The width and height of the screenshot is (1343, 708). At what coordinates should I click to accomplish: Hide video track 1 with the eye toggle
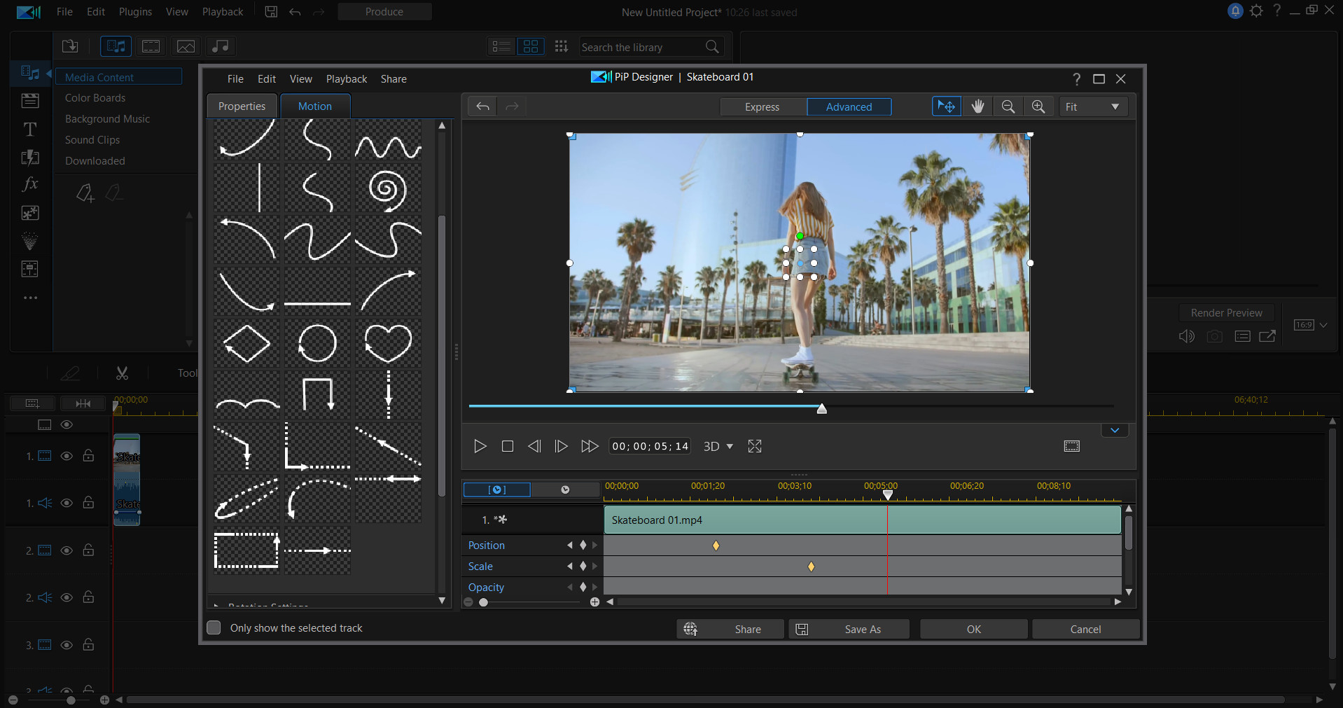[67, 456]
